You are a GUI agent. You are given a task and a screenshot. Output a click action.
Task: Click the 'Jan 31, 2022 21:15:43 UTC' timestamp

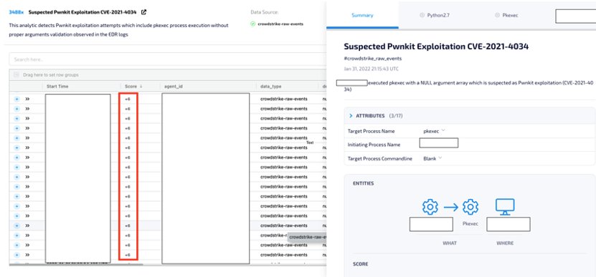[x=371, y=69]
